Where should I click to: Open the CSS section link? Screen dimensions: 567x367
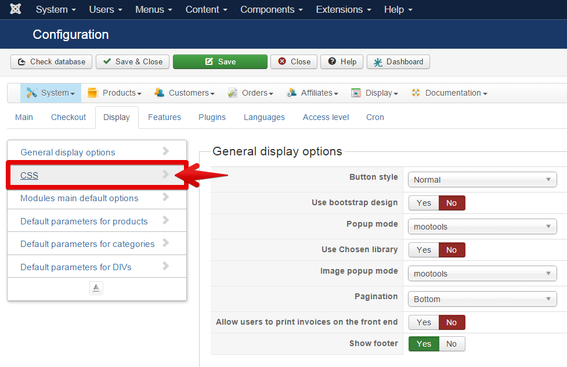[x=29, y=175]
